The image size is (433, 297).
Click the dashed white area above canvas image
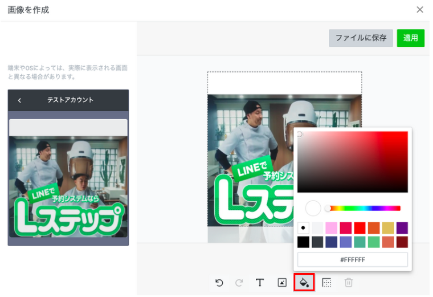(284, 83)
